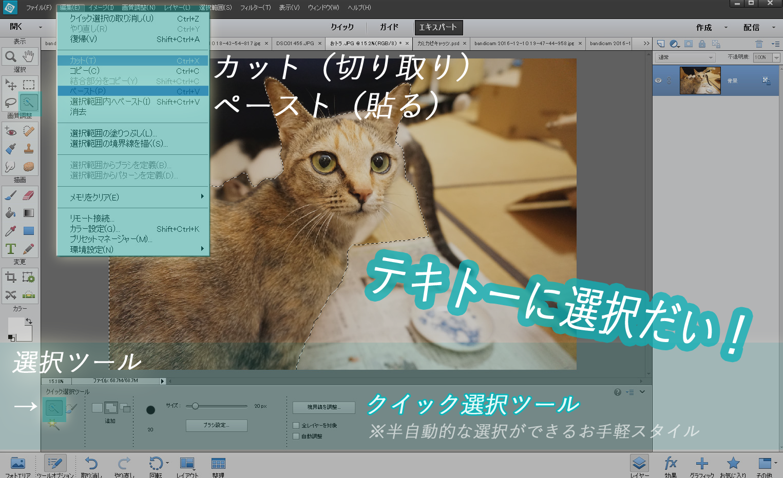Toggle ツールオプション panel in bottom bar
Screen dimensions: 783x478
[54, 466]
